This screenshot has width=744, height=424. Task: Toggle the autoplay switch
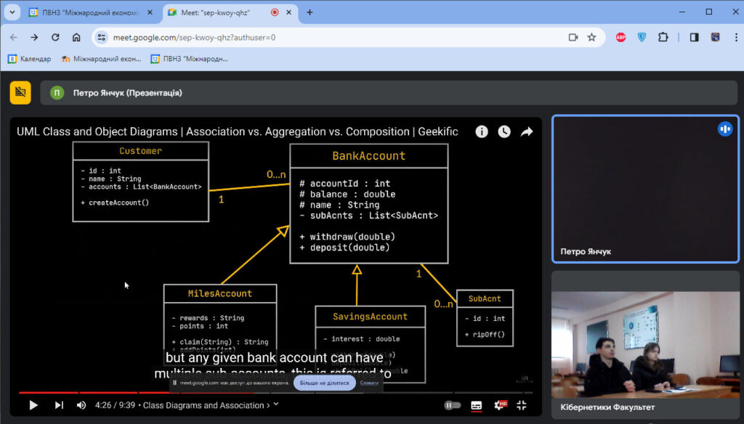452,405
